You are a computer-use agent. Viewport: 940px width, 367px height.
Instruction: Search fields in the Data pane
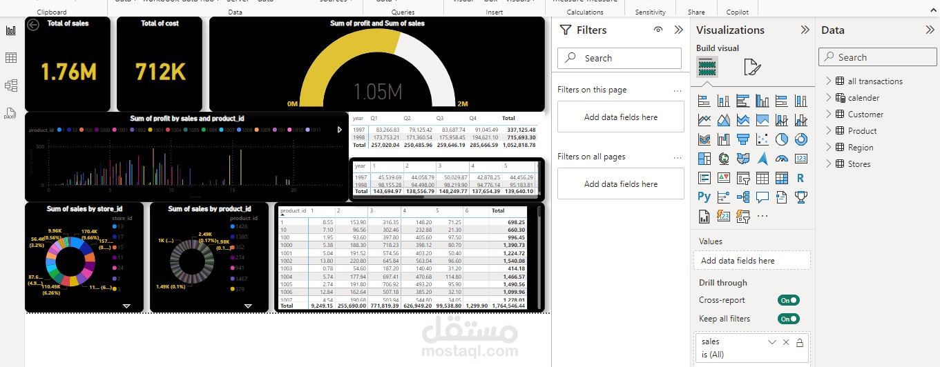[876, 57]
